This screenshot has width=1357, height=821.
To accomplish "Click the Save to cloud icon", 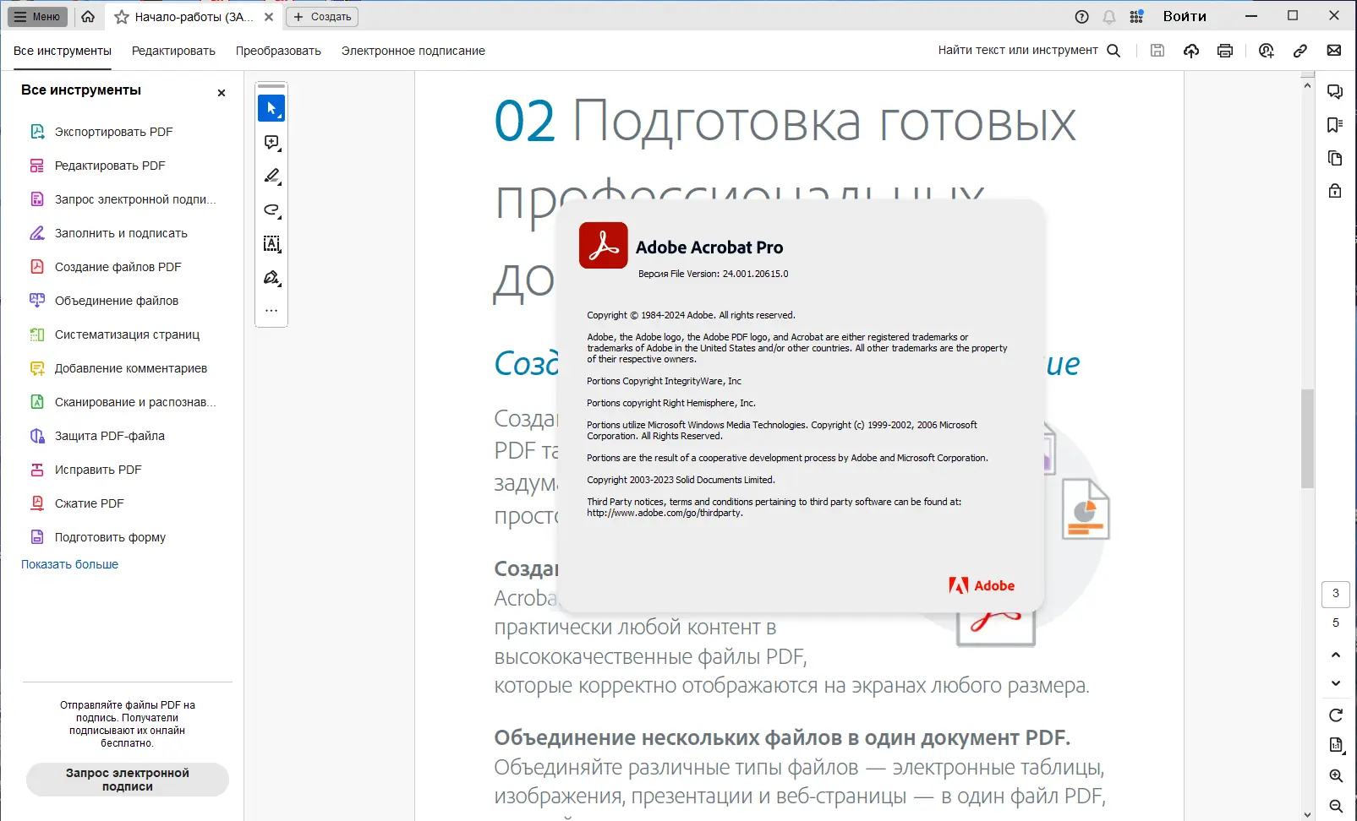I will pos(1190,51).
